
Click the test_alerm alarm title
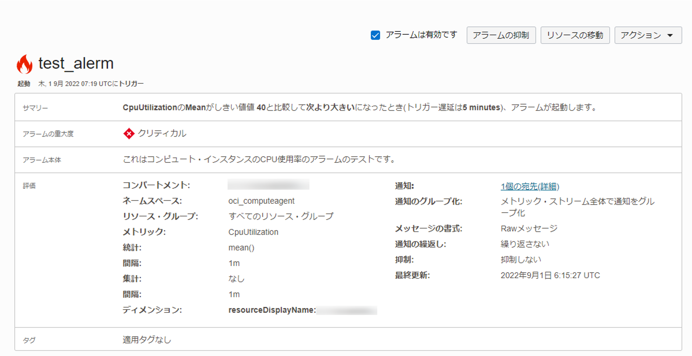coord(76,63)
